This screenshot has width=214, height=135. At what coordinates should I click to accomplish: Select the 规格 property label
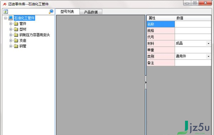click(161, 31)
